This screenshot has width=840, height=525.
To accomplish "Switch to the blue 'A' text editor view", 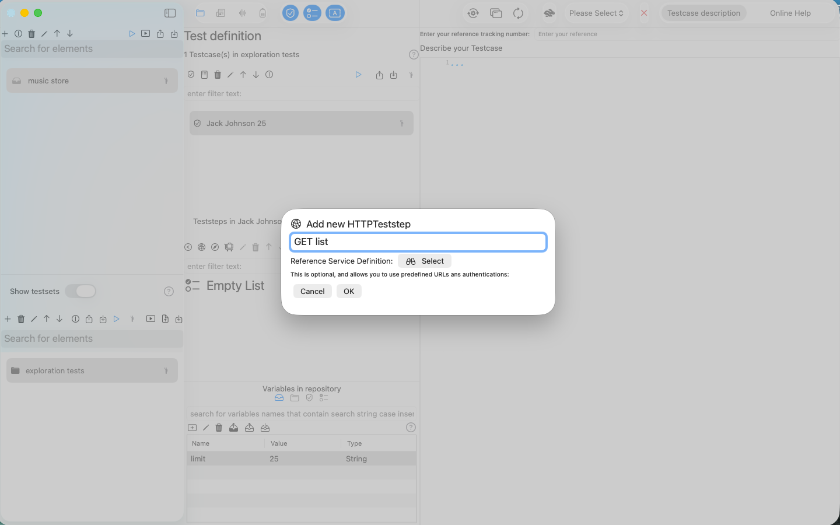I will [335, 12].
